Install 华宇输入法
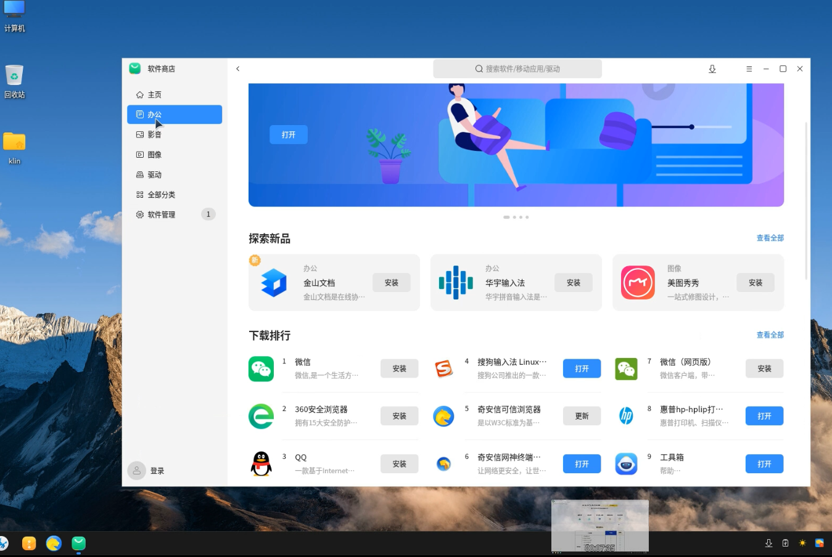 (574, 283)
